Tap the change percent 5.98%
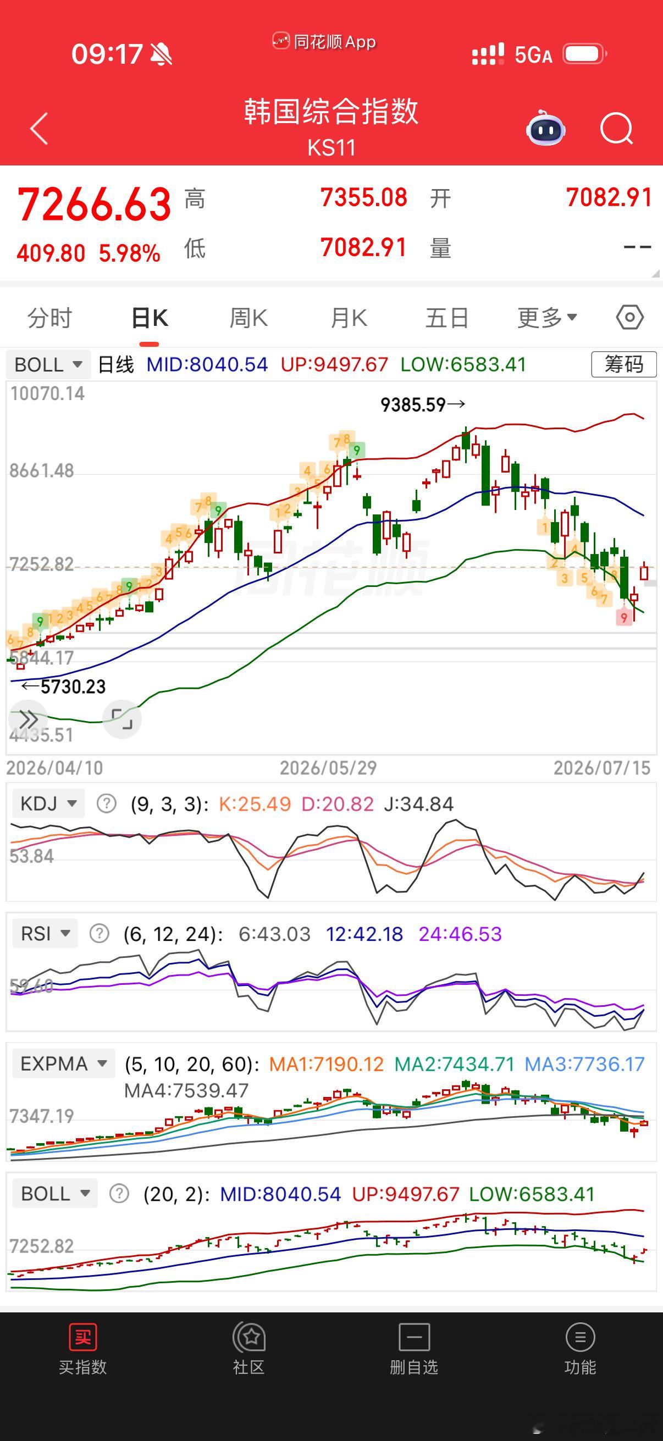This screenshot has height=1441, width=663. [x=130, y=253]
